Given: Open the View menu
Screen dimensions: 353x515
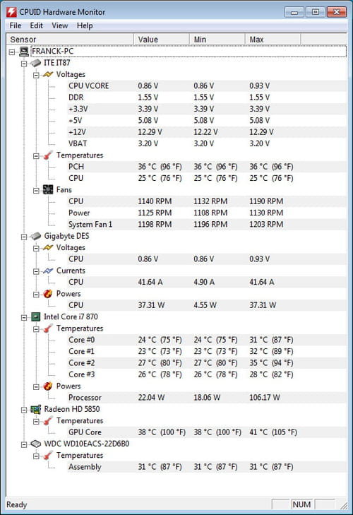Looking at the screenshot, I should (x=60, y=25).
